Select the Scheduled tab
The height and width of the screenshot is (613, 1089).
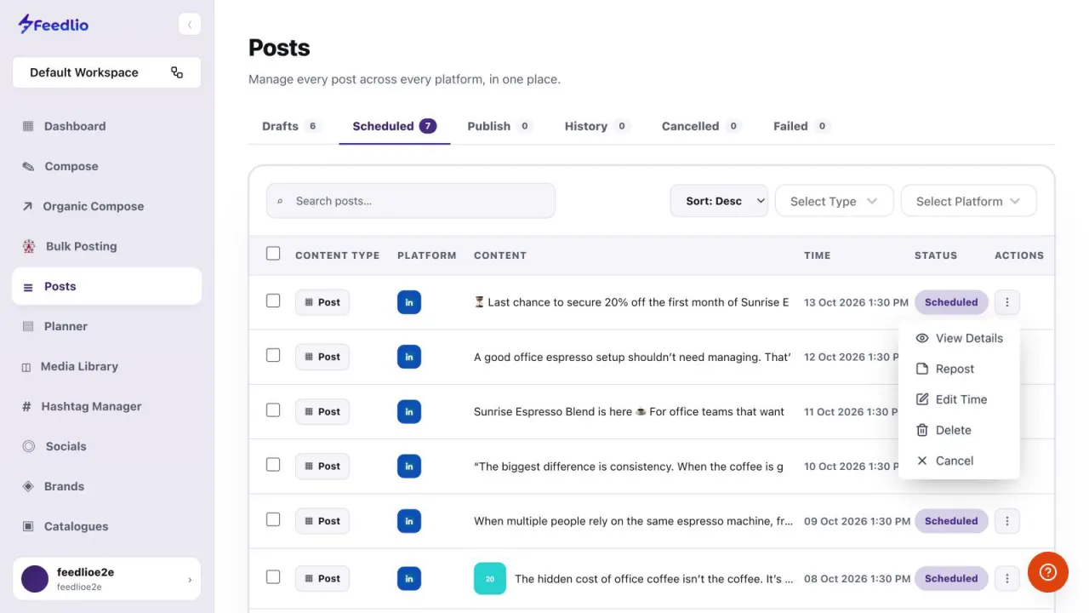click(x=394, y=126)
